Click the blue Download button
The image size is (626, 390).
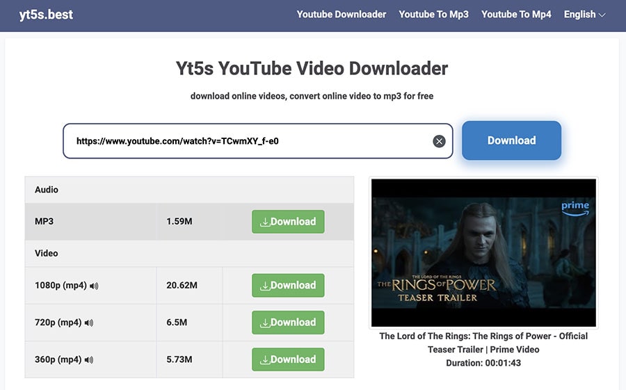pos(511,140)
